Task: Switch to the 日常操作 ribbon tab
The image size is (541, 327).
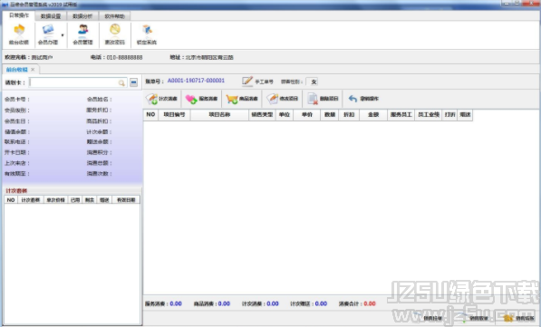Action: (x=19, y=15)
